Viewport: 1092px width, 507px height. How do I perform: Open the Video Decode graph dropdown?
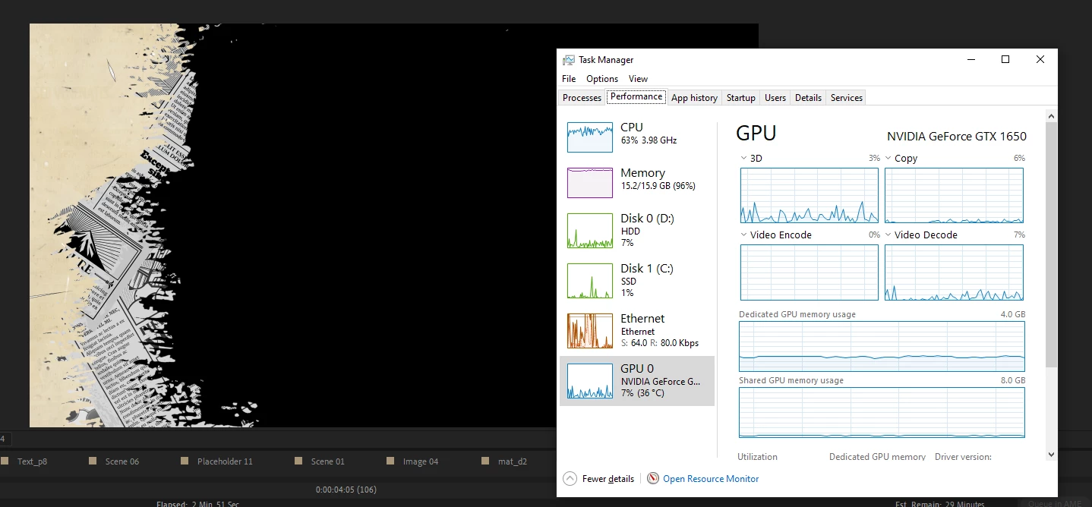pos(888,235)
